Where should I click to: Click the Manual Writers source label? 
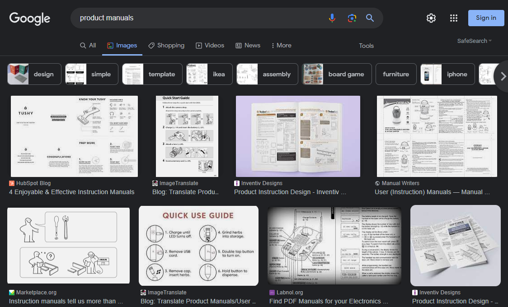tap(400, 183)
